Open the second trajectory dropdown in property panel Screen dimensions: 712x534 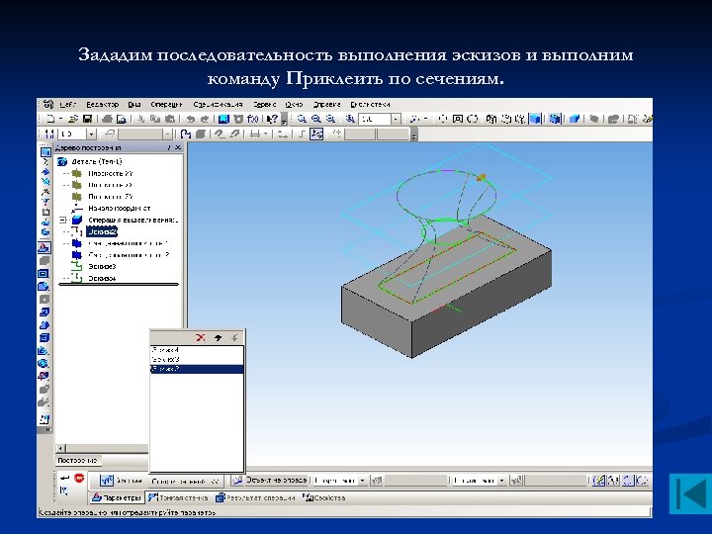coord(501,481)
